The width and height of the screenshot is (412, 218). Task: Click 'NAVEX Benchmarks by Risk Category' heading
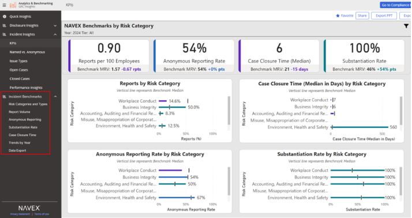[109, 26]
